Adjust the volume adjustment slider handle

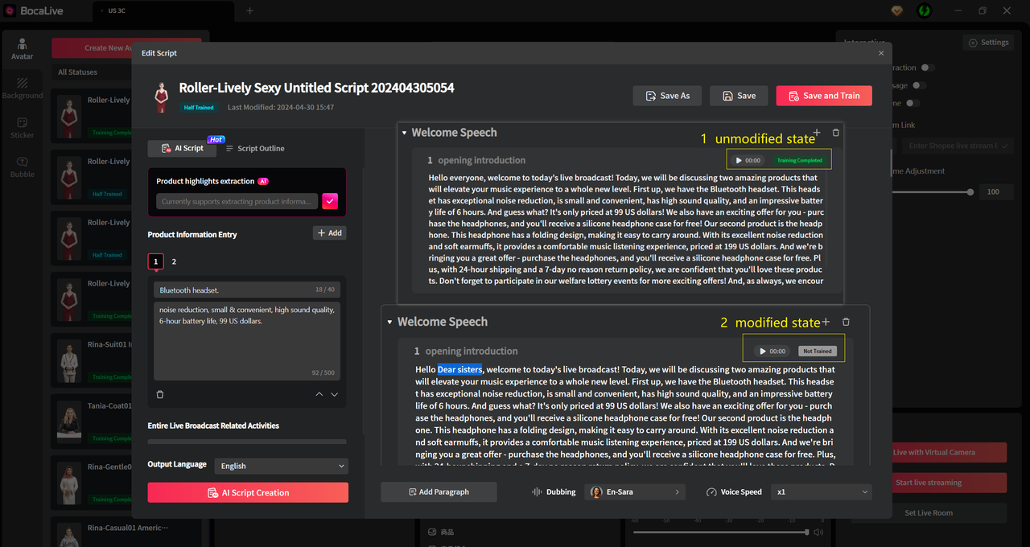coord(970,191)
